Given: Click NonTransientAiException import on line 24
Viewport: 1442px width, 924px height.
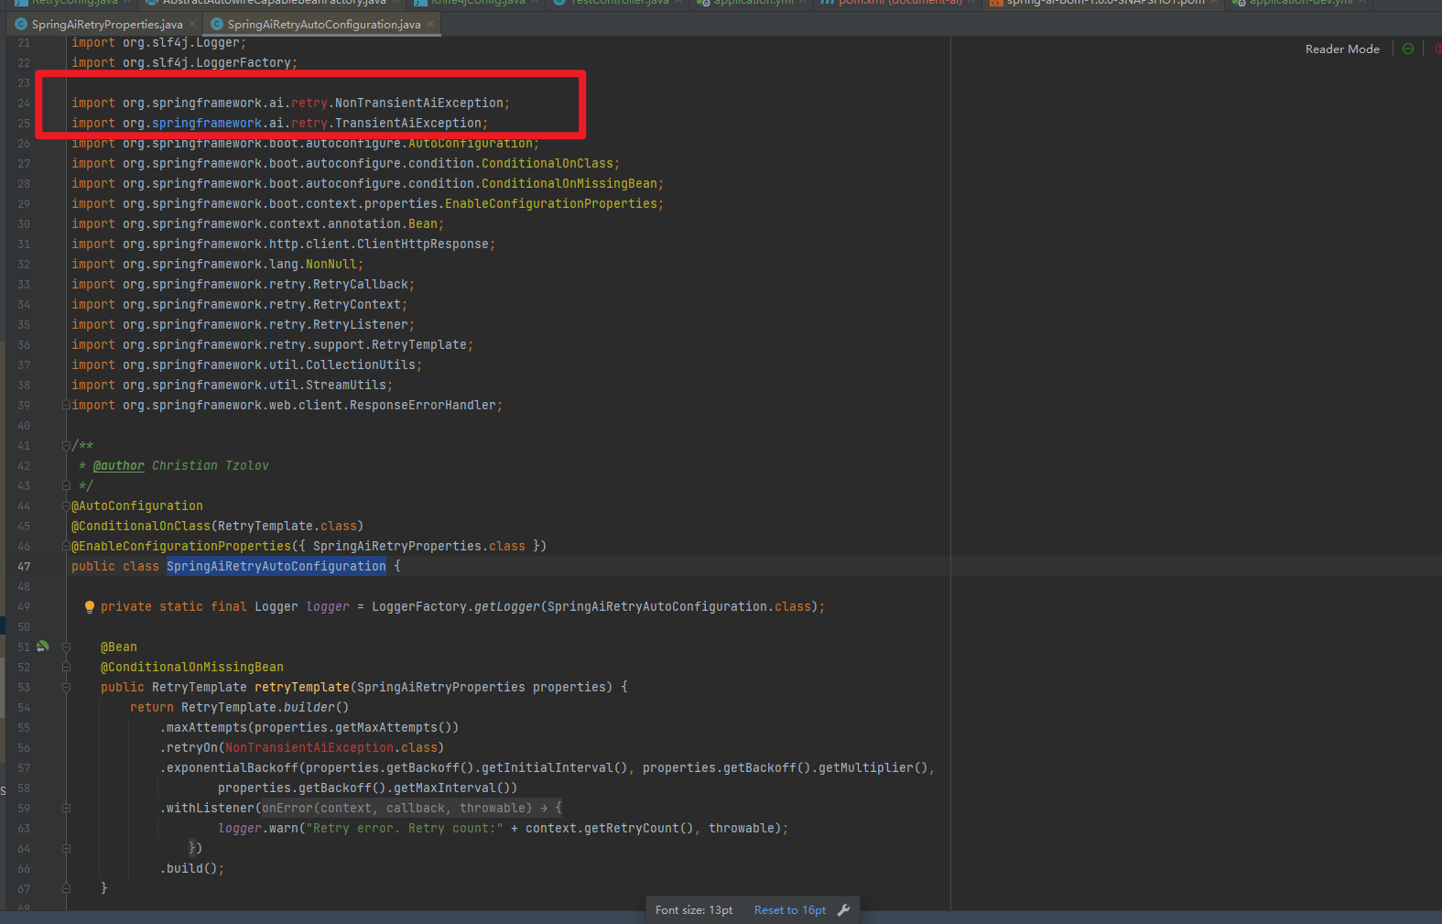Looking at the screenshot, I should pyautogui.click(x=419, y=103).
